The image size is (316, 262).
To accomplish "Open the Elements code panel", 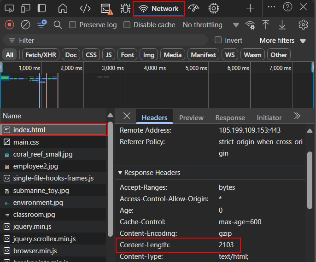I will [x=85, y=8].
